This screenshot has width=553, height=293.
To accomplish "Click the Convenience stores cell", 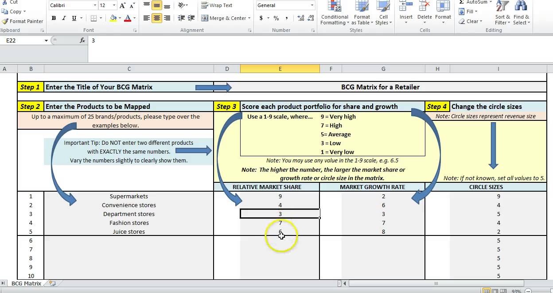I will (129, 205).
